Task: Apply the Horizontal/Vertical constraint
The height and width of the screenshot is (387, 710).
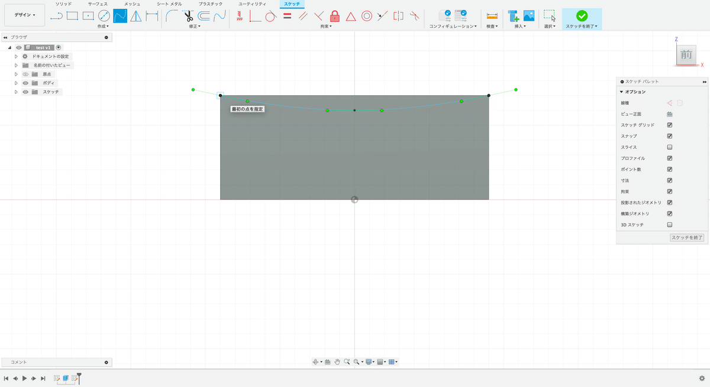Action: click(x=240, y=16)
